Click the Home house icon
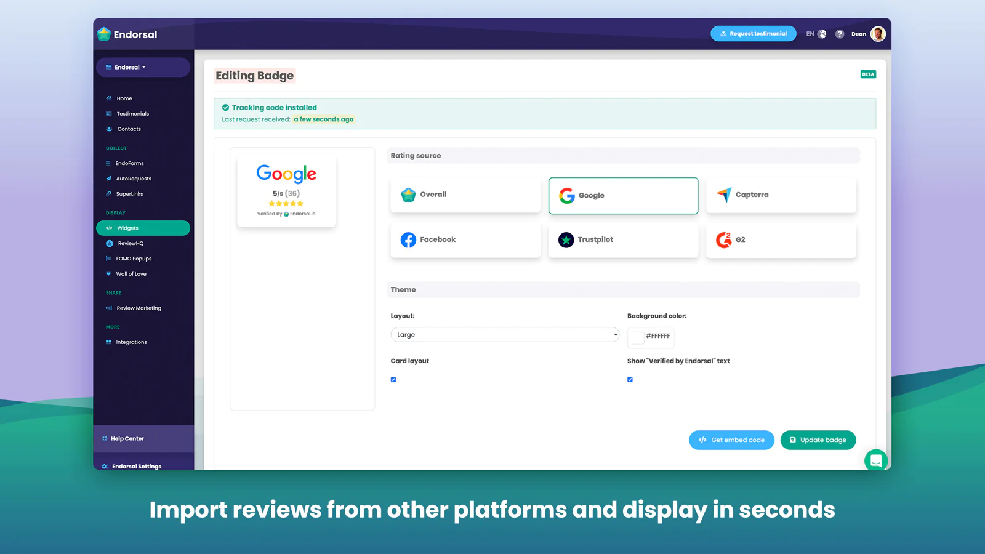The width and height of the screenshot is (985, 554). (108, 98)
